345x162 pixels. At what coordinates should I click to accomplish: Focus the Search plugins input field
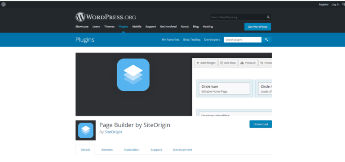click(243, 40)
